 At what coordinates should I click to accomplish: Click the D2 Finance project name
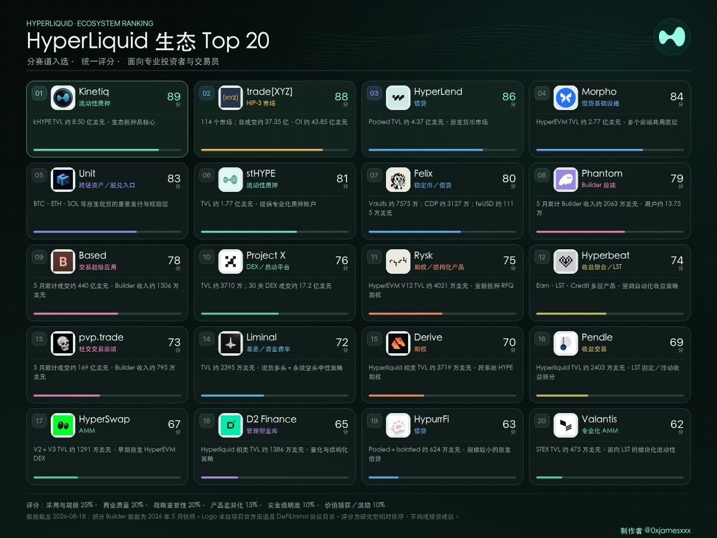(x=272, y=420)
